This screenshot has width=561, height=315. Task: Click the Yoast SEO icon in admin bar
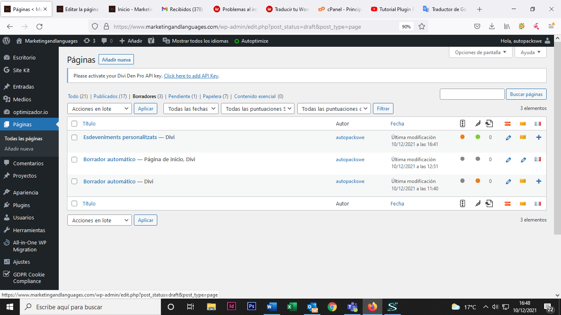pyautogui.click(x=151, y=41)
